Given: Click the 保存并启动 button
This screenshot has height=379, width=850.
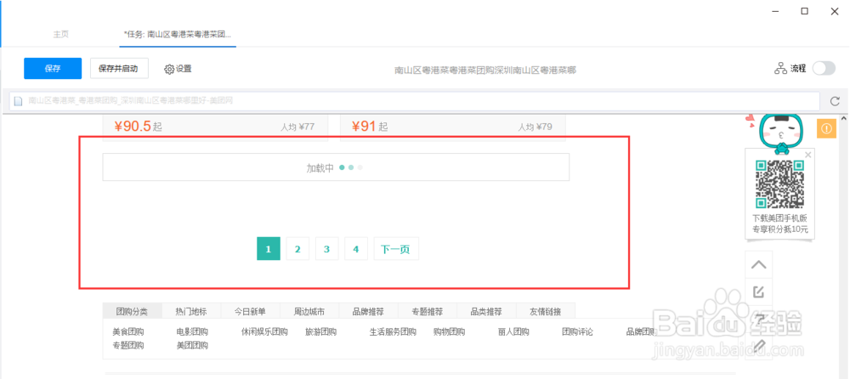Looking at the screenshot, I should pos(119,69).
